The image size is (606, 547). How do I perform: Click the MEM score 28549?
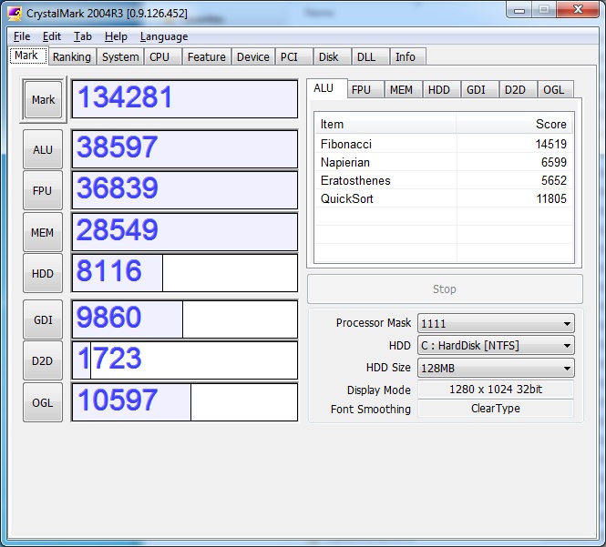tap(185, 232)
